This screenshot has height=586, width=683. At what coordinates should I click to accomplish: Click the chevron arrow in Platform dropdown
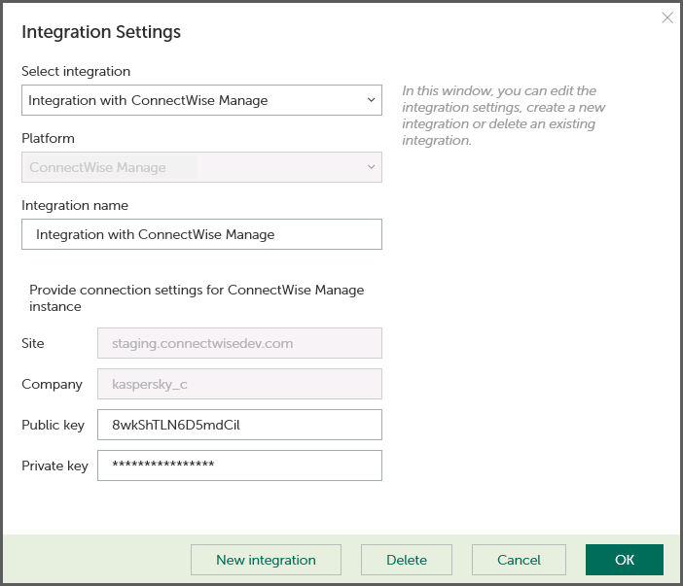point(371,167)
